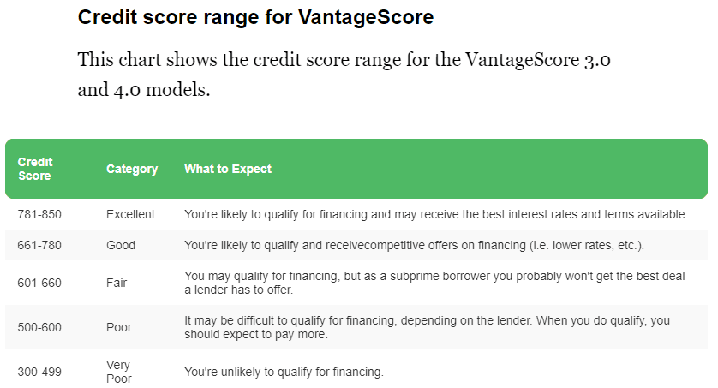Click the heading 'Credit score range for VantageScore'

pyautogui.click(x=255, y=18)
